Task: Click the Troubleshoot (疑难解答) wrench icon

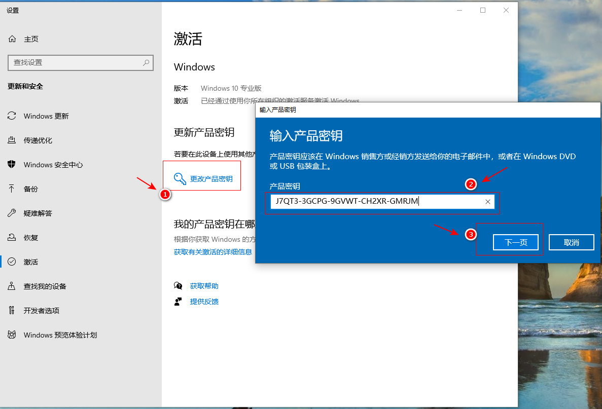Action: (12, 213)
